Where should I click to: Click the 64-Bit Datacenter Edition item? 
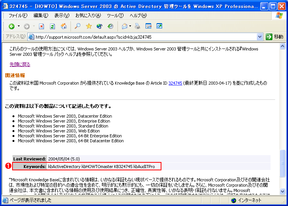tap(71, 141)
